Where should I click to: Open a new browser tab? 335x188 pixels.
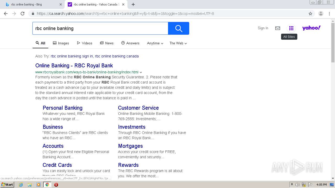click(x=133, y=4)
